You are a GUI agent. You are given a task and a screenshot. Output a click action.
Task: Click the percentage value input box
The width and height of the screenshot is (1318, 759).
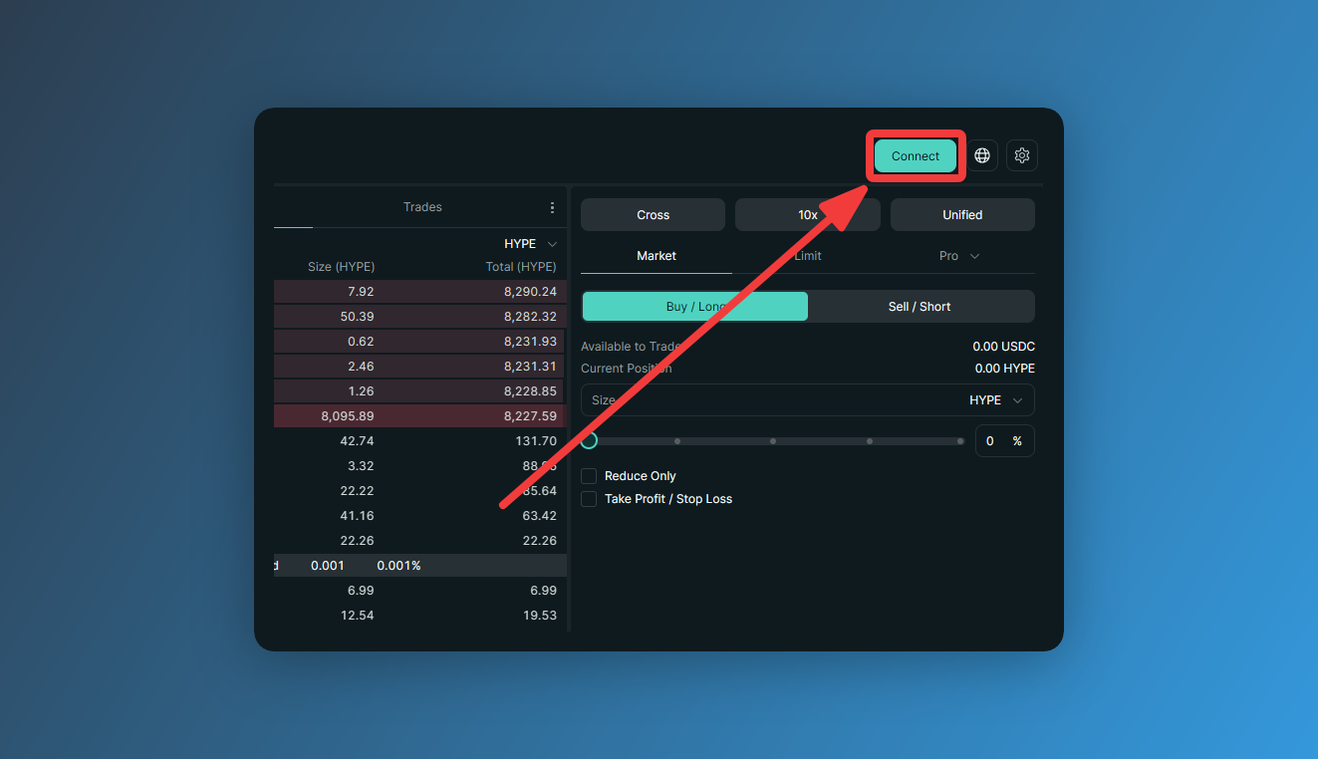click(1004, 441)
